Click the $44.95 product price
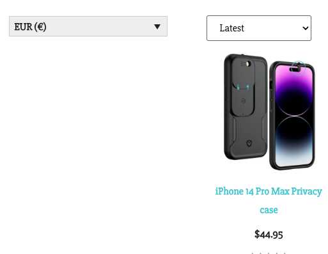 click(269, 235)
